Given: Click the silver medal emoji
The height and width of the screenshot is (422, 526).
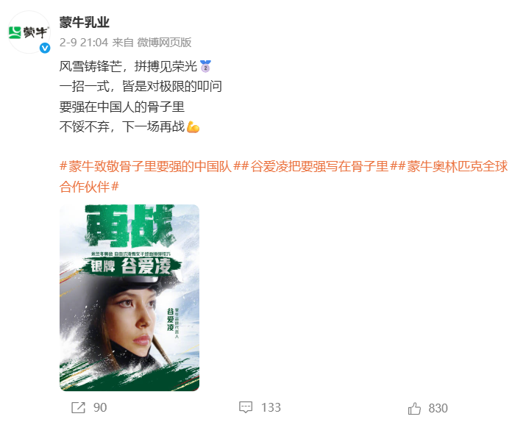Looking at the screenshot, I should point(205,66).
